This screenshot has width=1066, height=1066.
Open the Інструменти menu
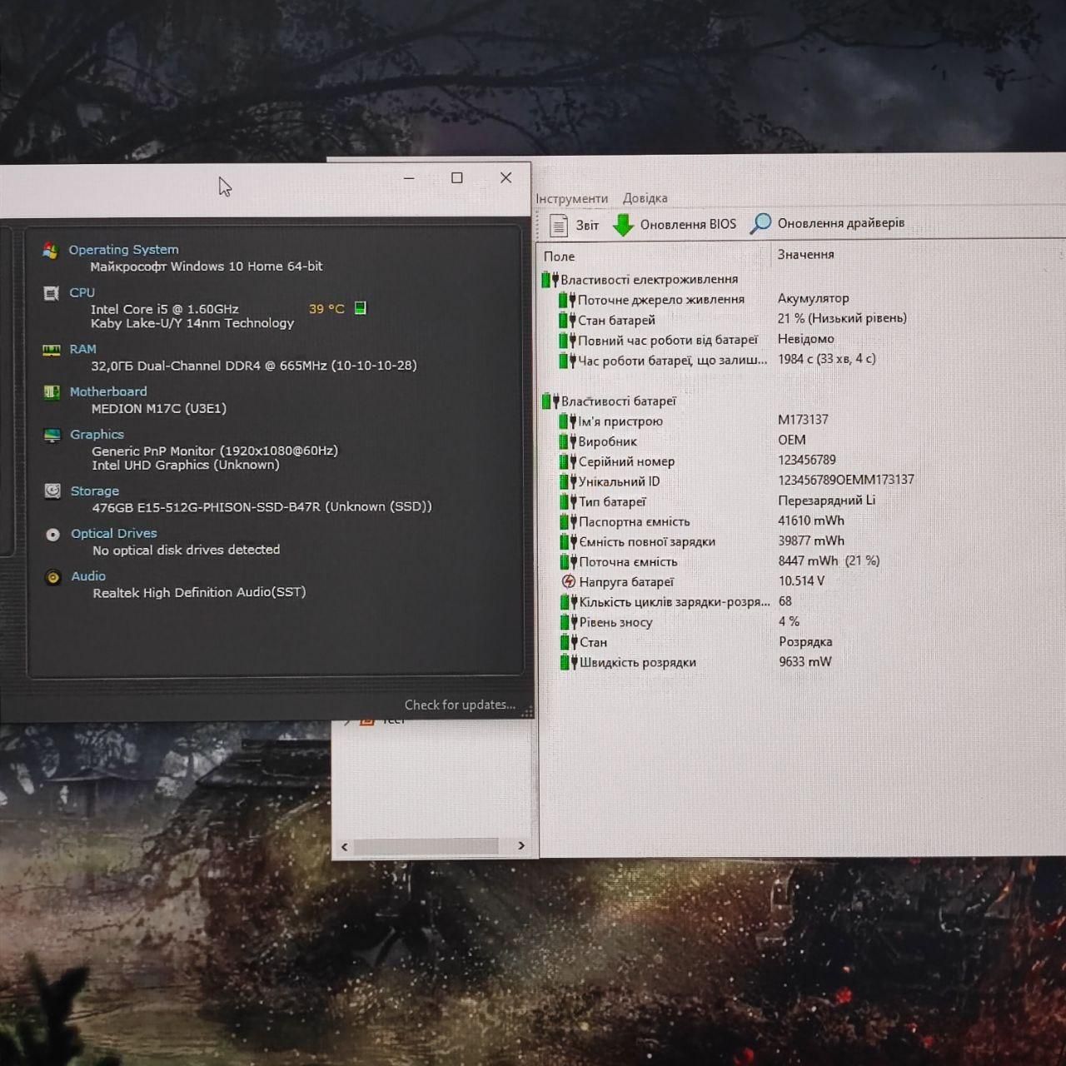(x=571, y=198)
